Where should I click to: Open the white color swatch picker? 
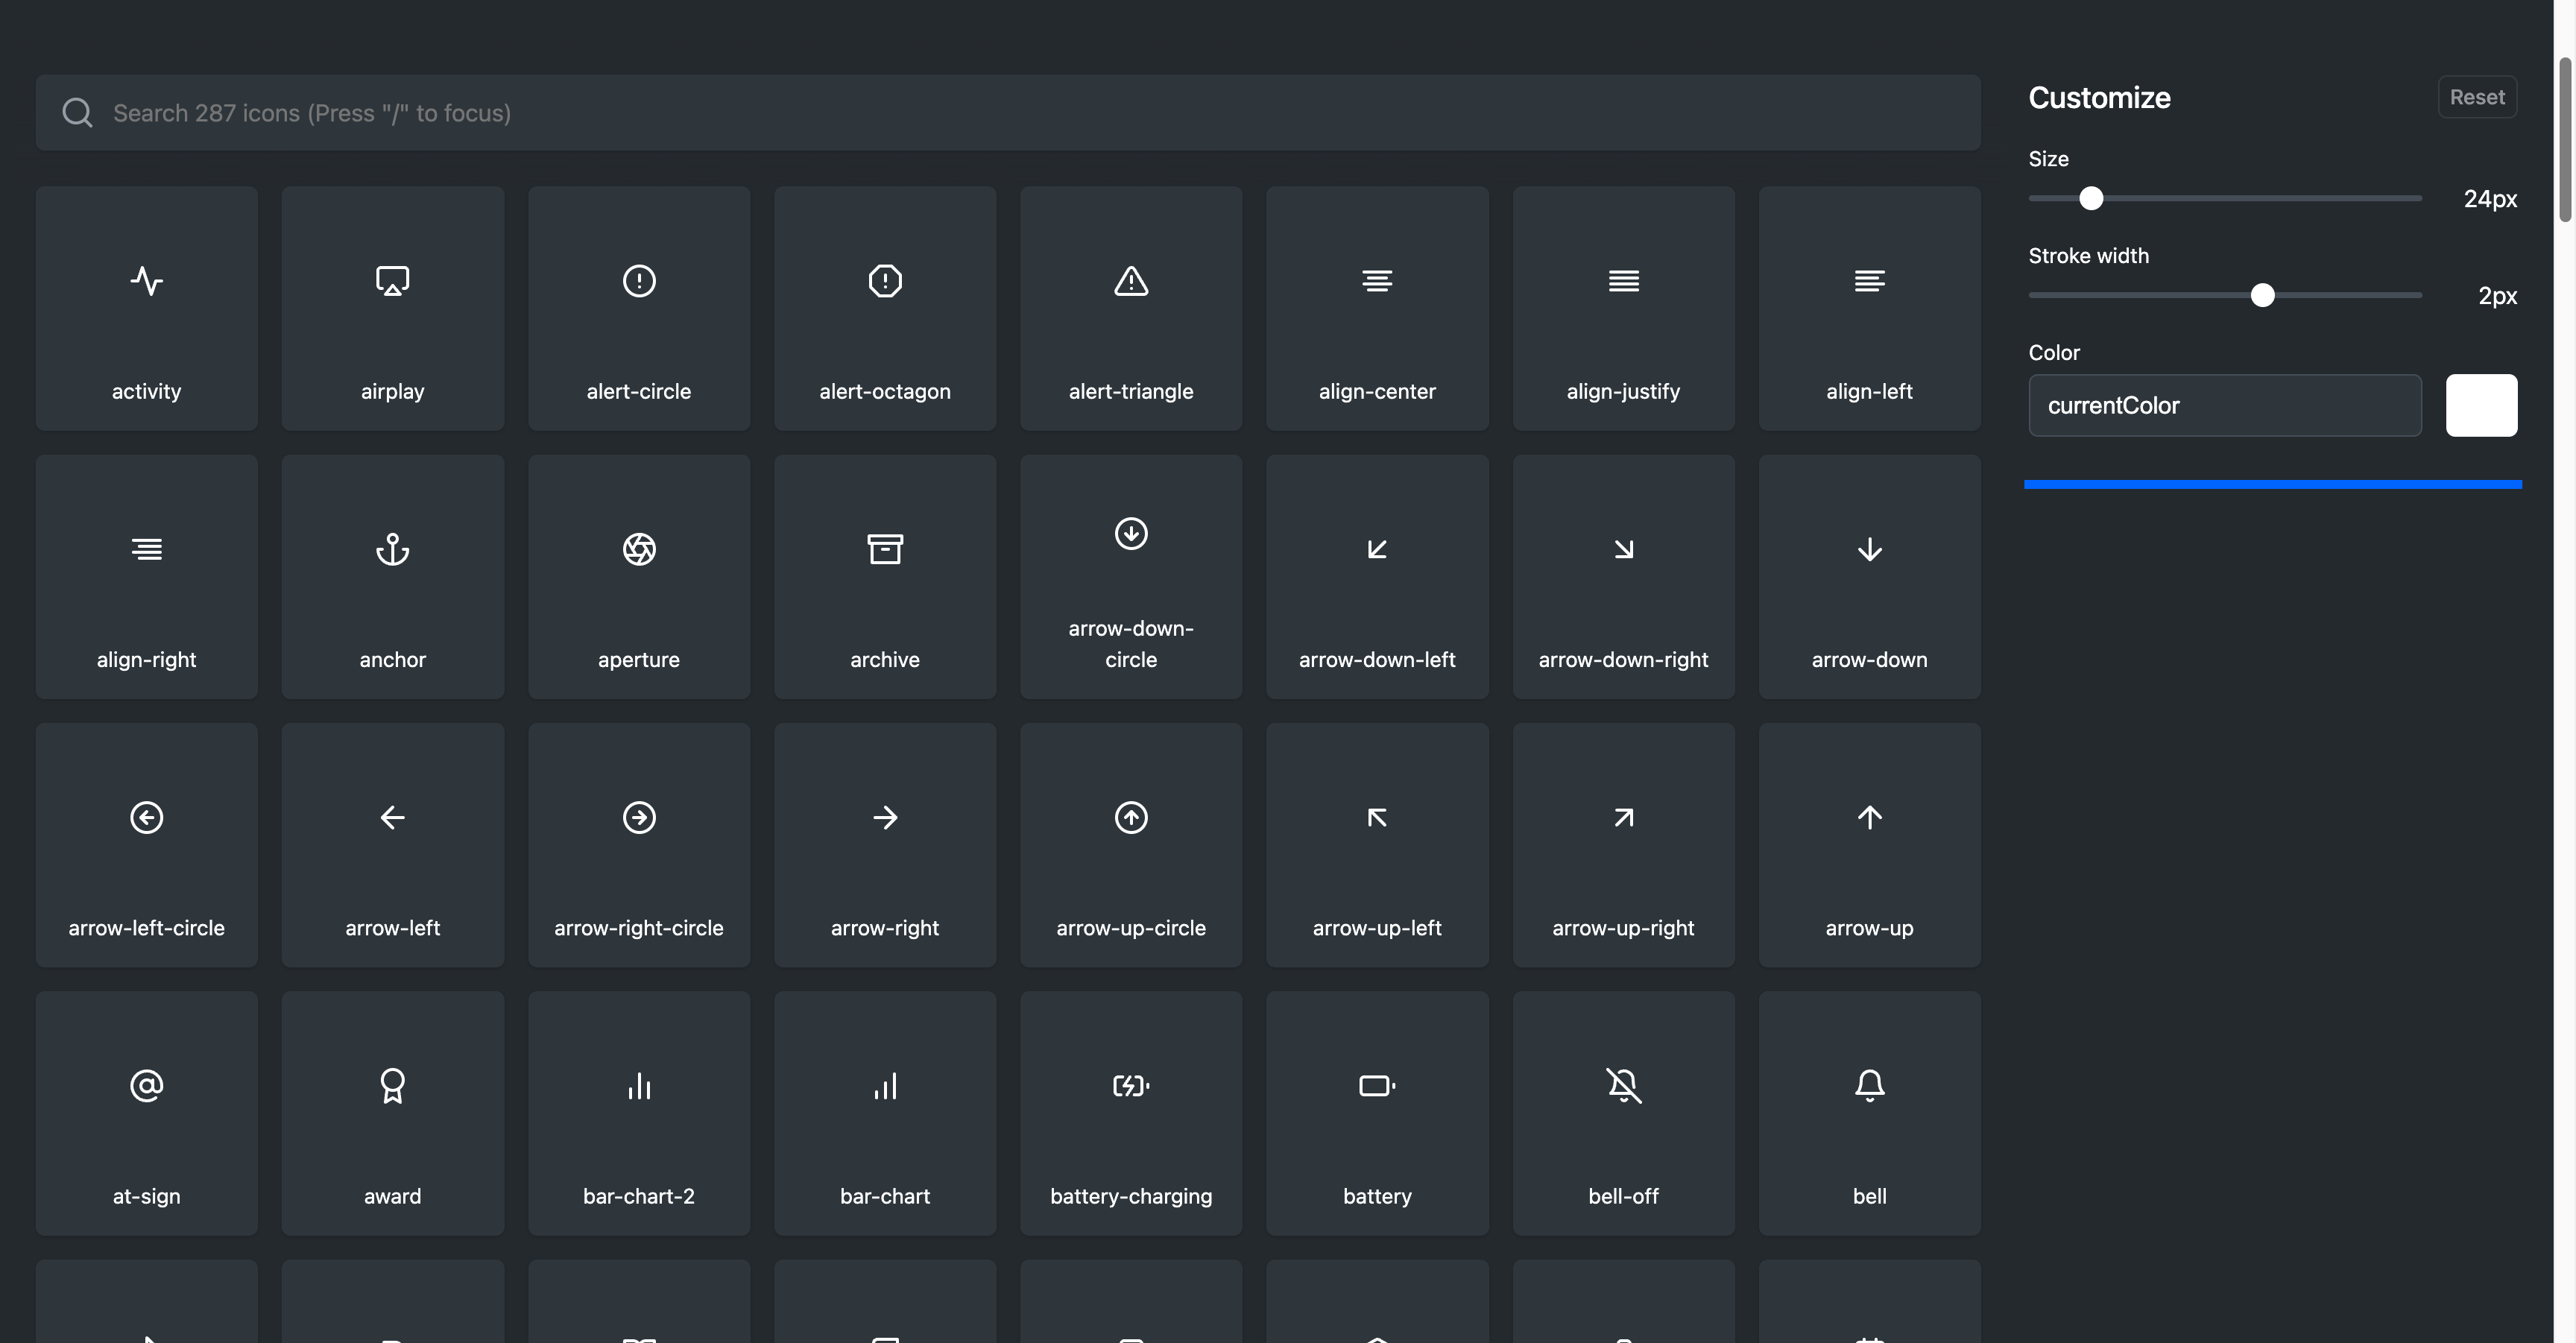pyautogui.click(x=2481, y=405)
